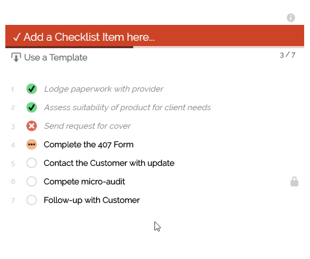Click the red X status on item 3
This screenshot has width=310, height=259.
point(32,126)
